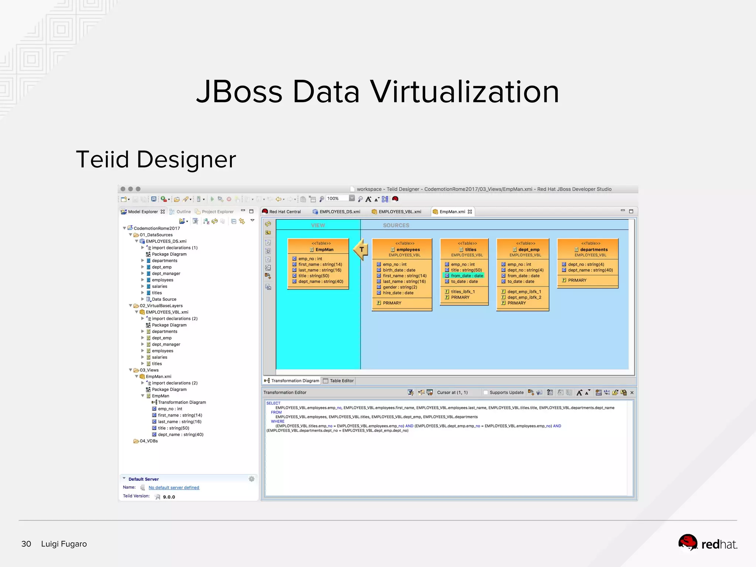Viewport: 756px width, 567px height.
Task: Open the 100% zoom dropdown
Action: 352,198
